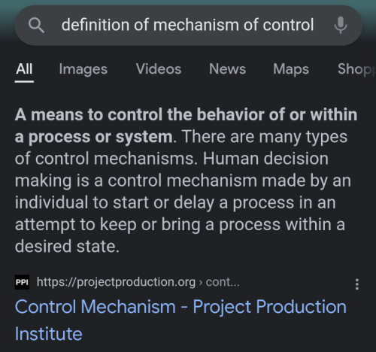The height and width of the screenshot is (352, 376).
Task: Open the Maps tab
Action: (291, 69)
